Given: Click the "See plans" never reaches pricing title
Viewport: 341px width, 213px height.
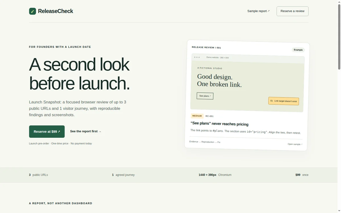Looking at the screenshot, I should (219, 124).
